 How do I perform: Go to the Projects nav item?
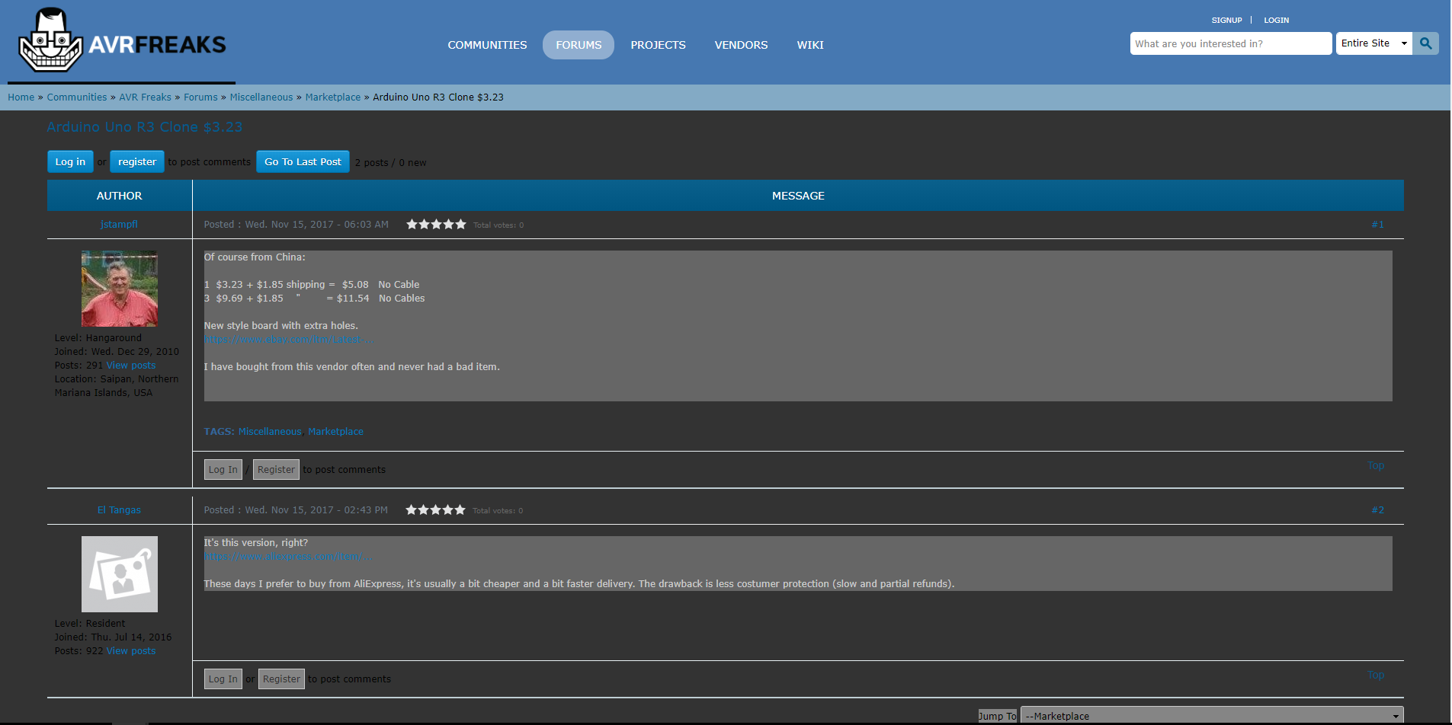point(658,45)
